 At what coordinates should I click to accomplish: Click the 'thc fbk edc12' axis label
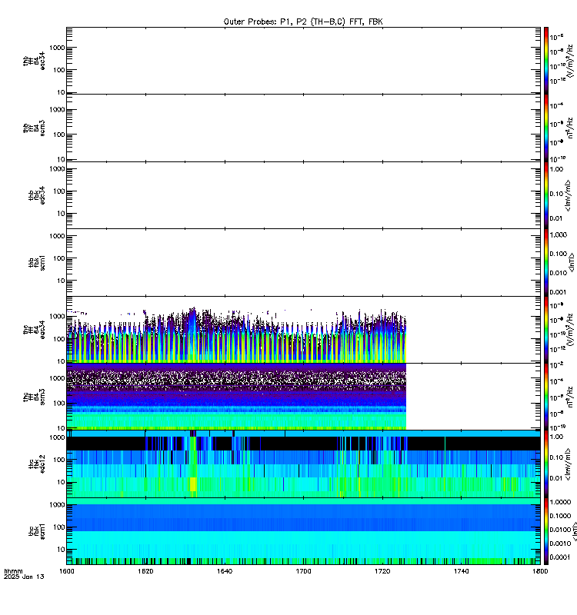tap(37, 464)
